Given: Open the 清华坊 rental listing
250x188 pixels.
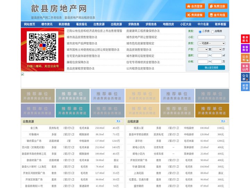Looking at the screenshot, I should [139, 141].
